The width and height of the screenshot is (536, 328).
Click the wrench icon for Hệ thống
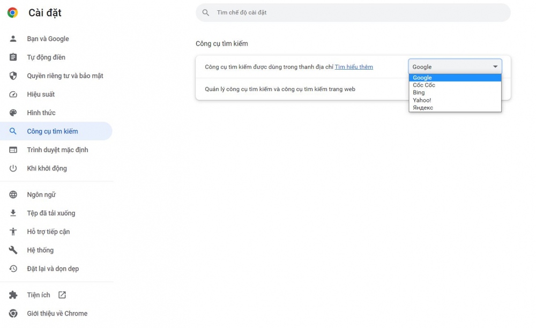coord(13,250)
